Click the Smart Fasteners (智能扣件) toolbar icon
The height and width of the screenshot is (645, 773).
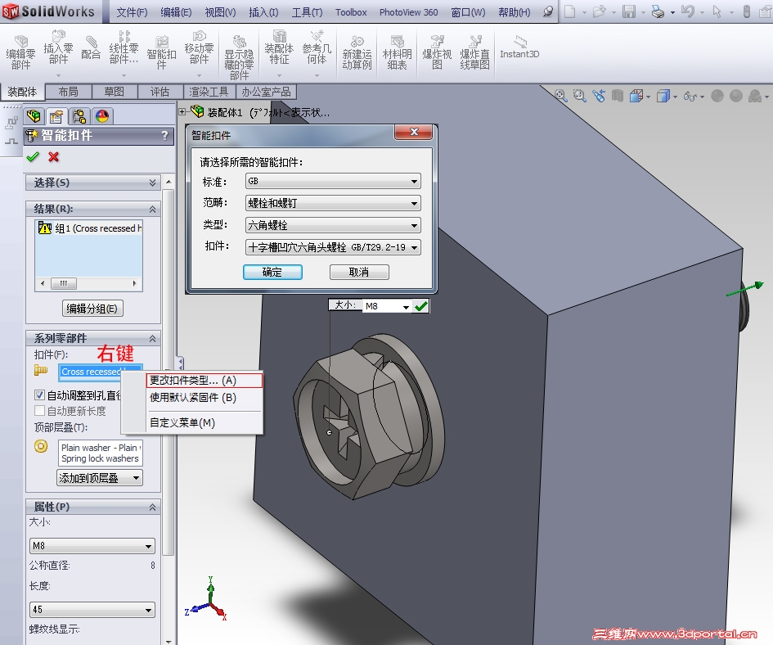[x=161, y=53]
